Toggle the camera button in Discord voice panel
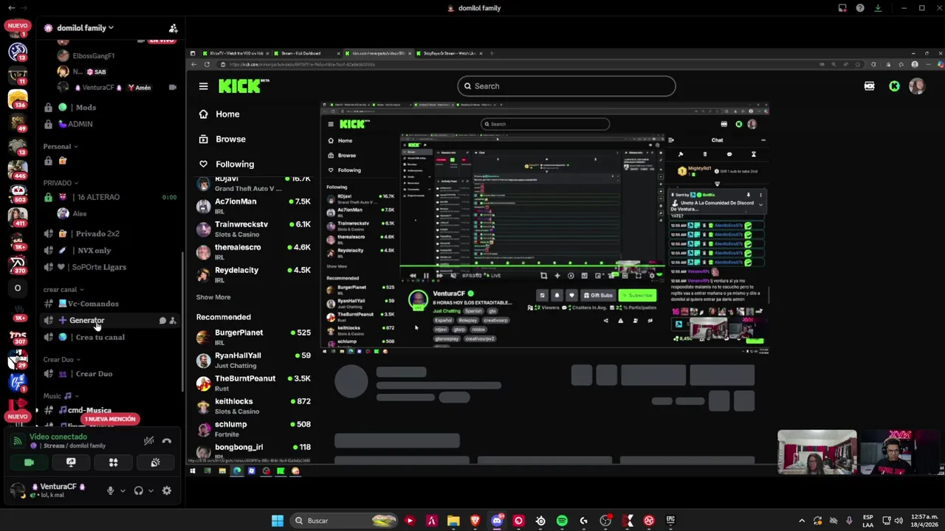Image resolution: width=945 pixels, height=531 pixels. pos(29,462)
